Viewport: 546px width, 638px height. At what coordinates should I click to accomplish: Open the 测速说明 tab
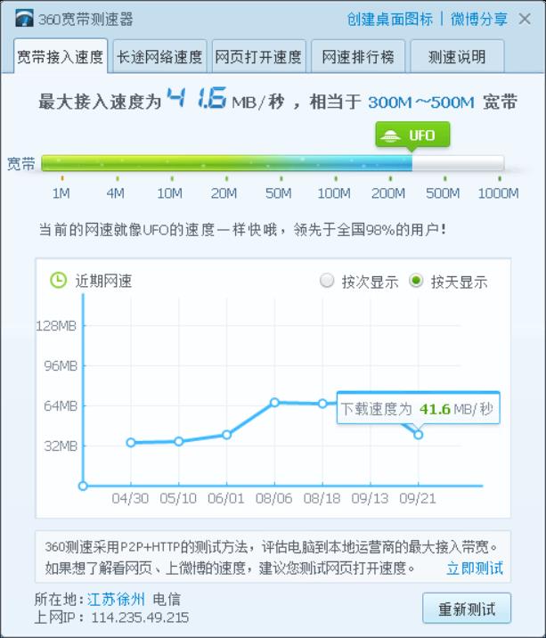(x=457, y=56)
